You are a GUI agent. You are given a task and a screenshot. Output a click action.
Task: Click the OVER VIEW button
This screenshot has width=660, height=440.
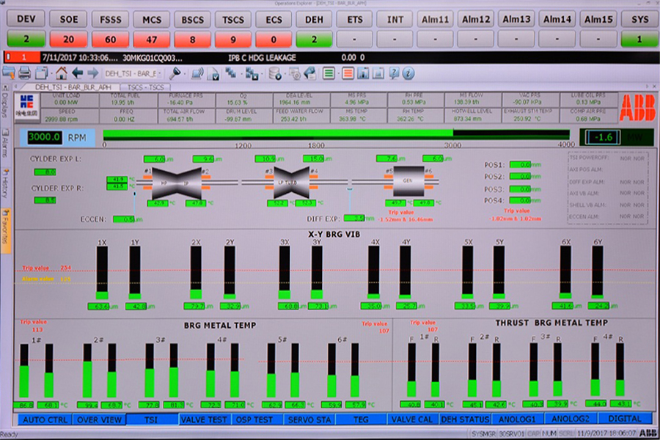(x=99, y=419)
